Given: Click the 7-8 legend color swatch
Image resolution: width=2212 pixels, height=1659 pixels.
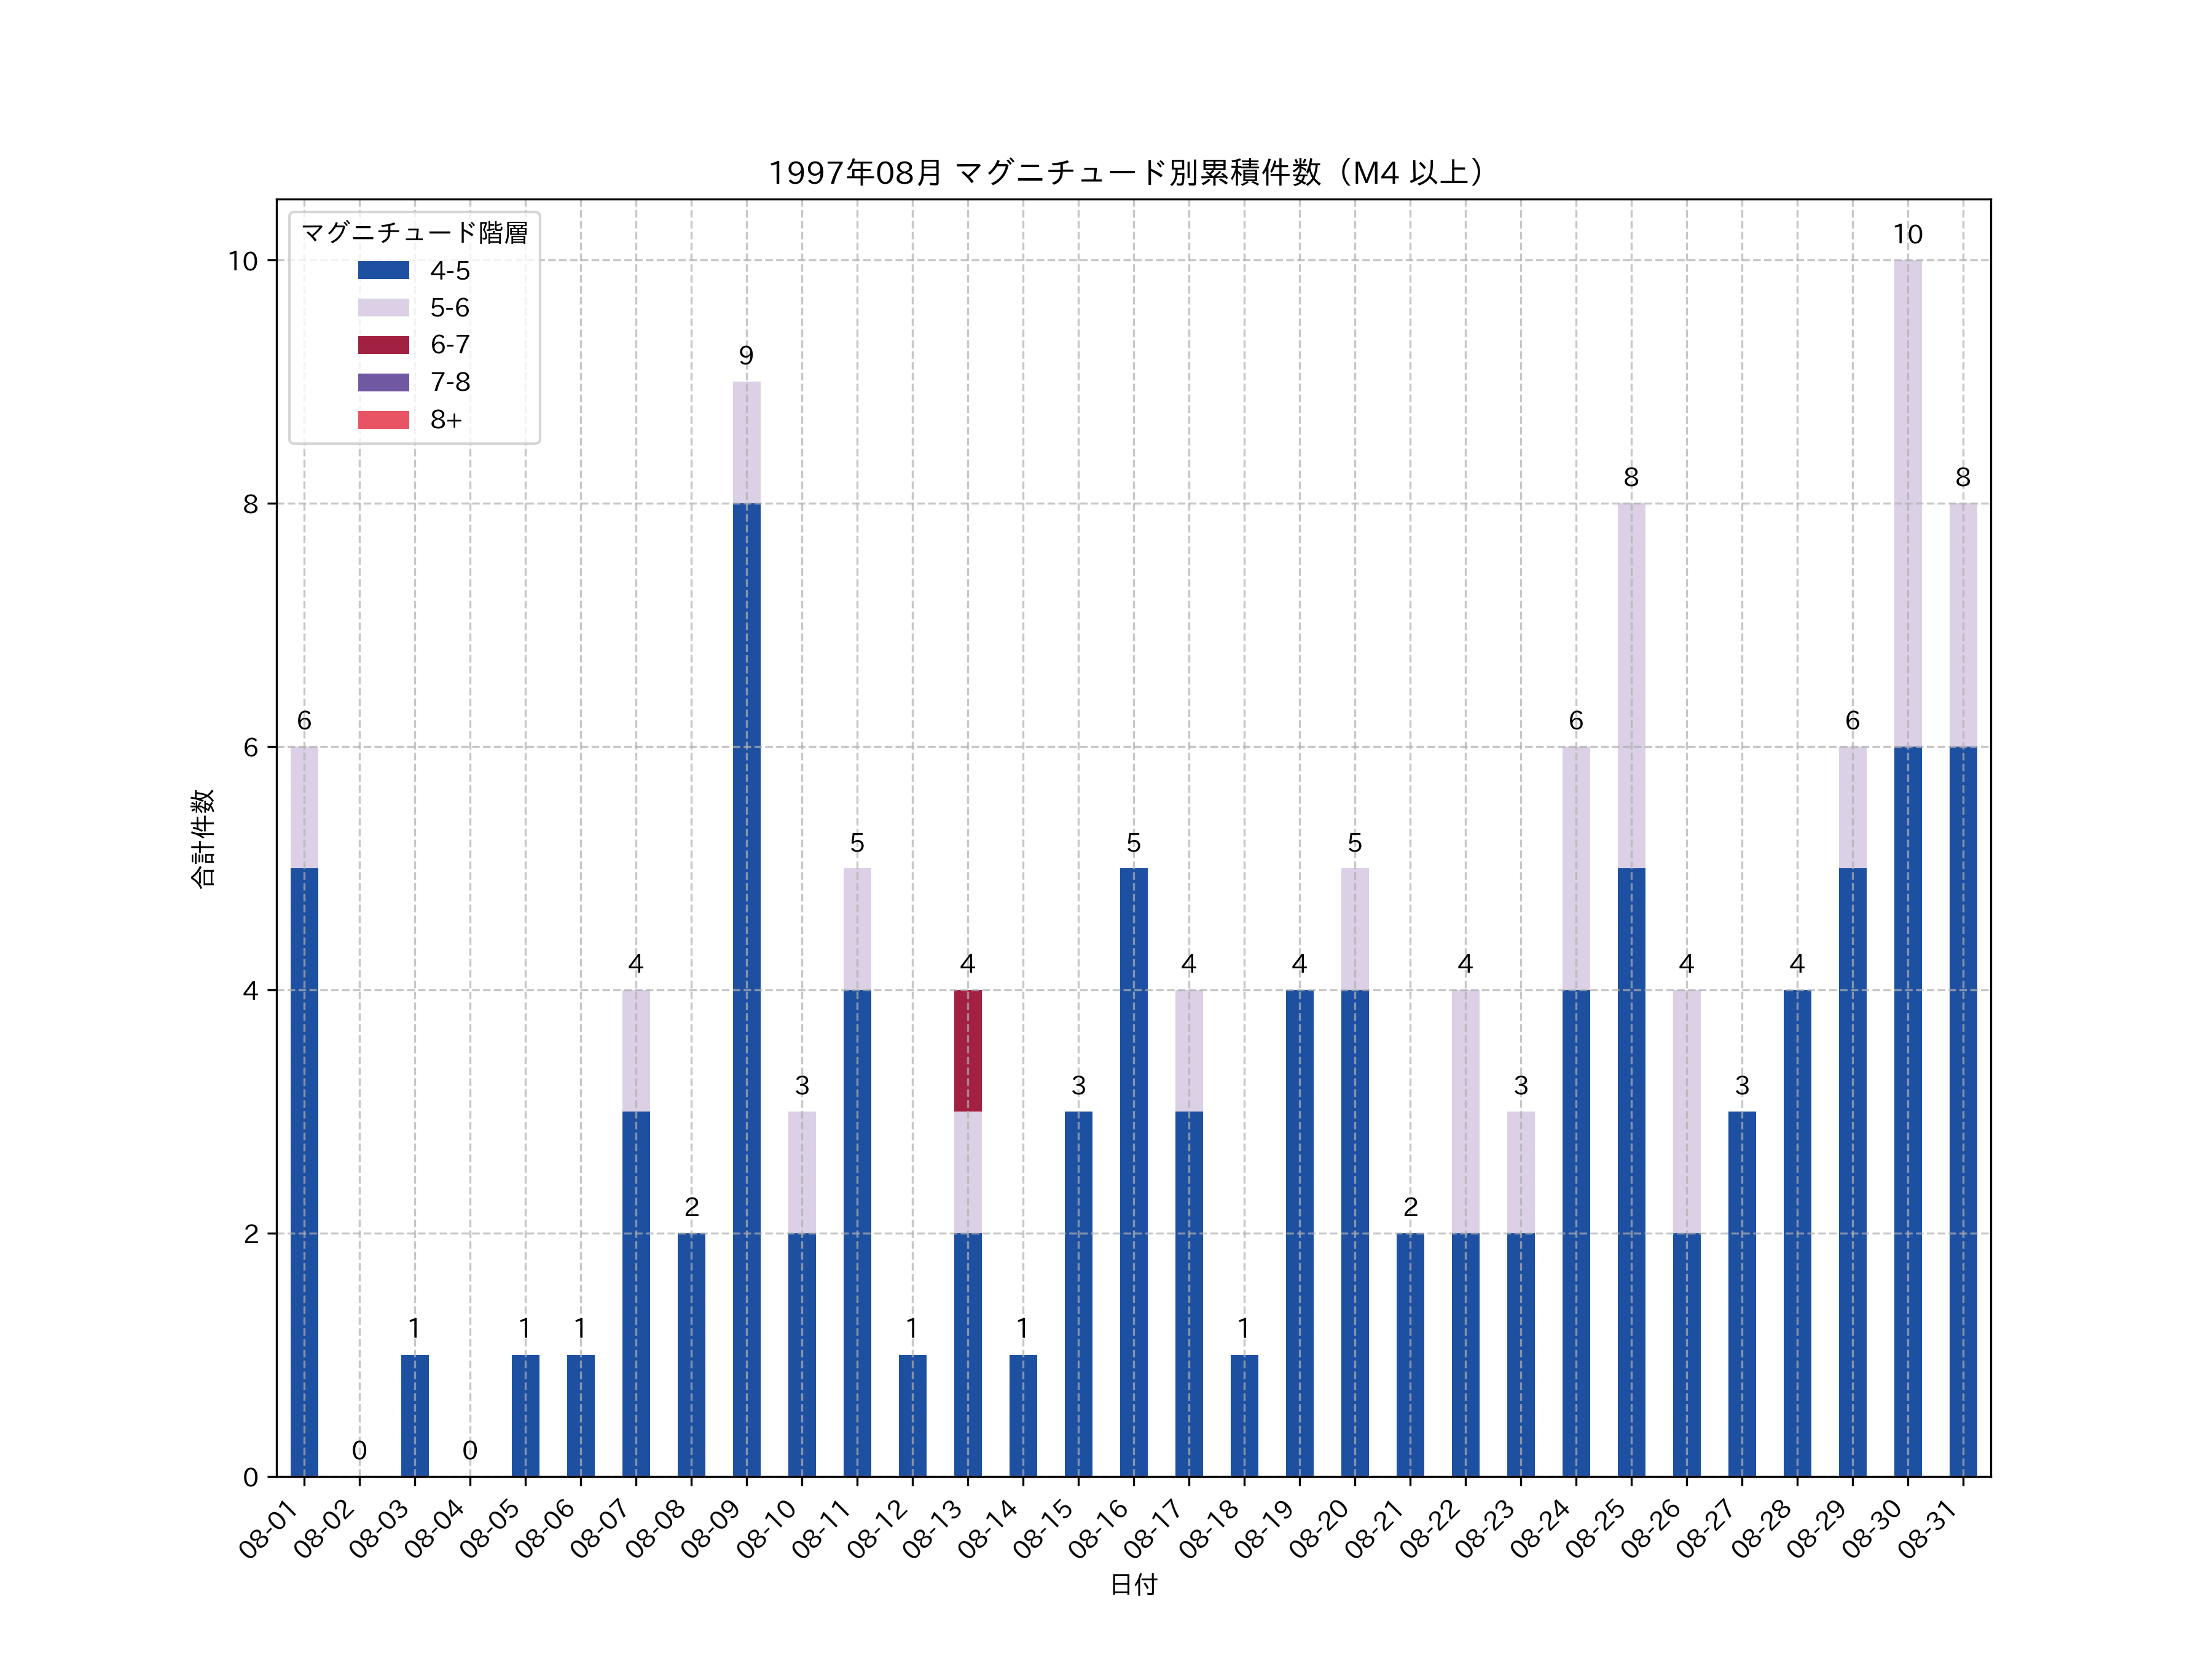Looking at the screenshot, I should pyautogui.click(x=383, y=382).
